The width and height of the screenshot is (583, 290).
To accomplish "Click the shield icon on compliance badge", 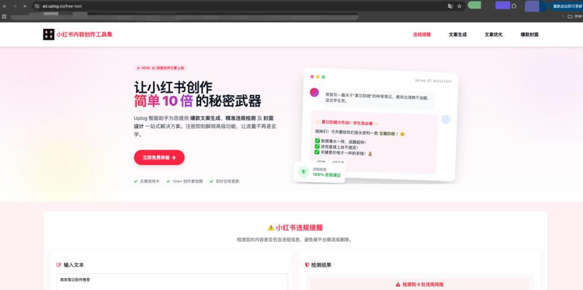I will [304, 172].
